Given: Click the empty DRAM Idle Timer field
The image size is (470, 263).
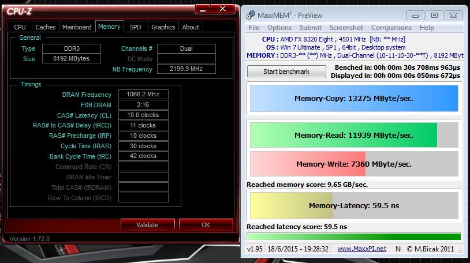Looking at the screenshot, I should click(143, 177).
